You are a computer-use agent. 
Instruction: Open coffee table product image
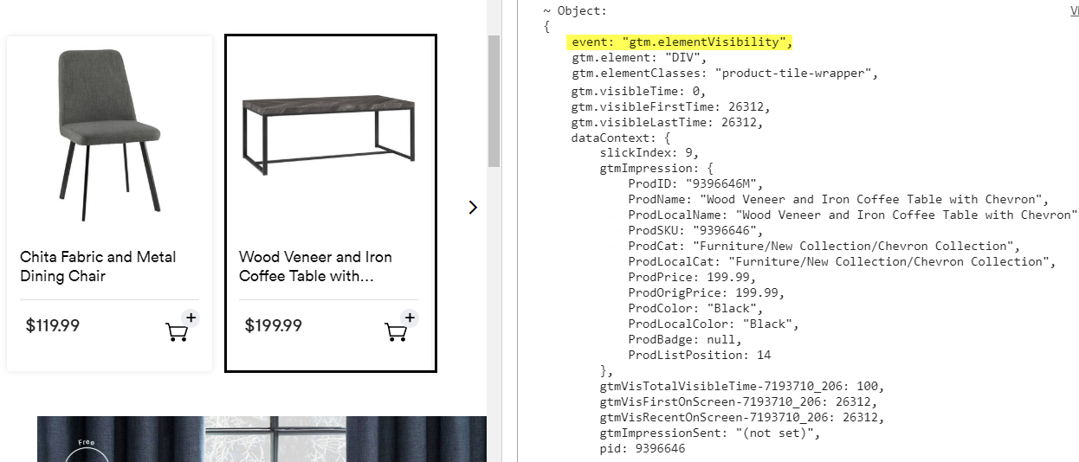point(330,135)
